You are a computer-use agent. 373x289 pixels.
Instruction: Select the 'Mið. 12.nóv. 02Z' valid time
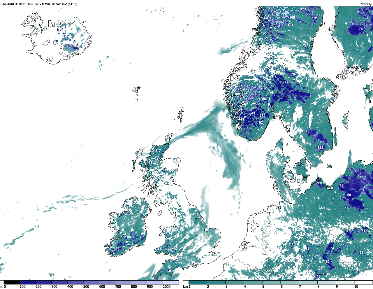[56, 4]
